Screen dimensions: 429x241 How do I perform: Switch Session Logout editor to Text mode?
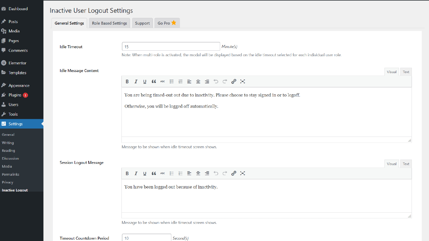[406, 164]
